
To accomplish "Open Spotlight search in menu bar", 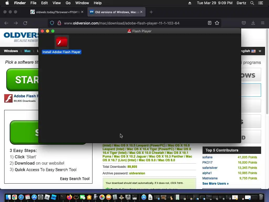I will 252,3.
